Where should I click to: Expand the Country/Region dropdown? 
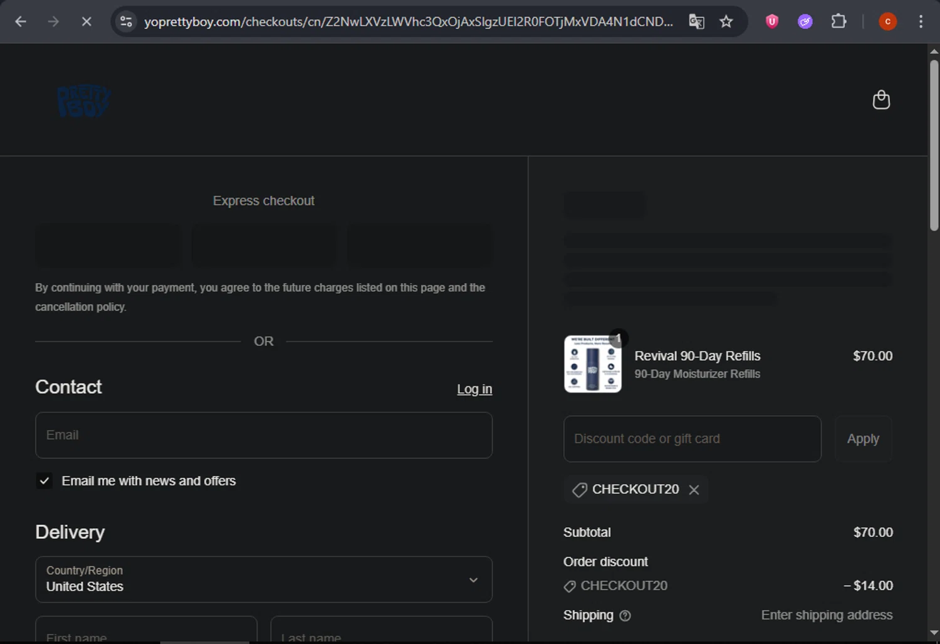tap(264, 579)
